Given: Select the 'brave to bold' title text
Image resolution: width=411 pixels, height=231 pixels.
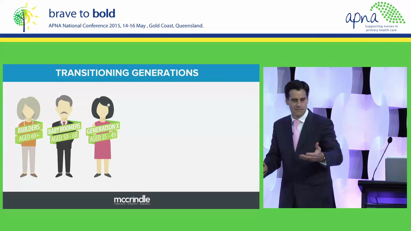Looking at the screenshot, I should tap(82, 13).
